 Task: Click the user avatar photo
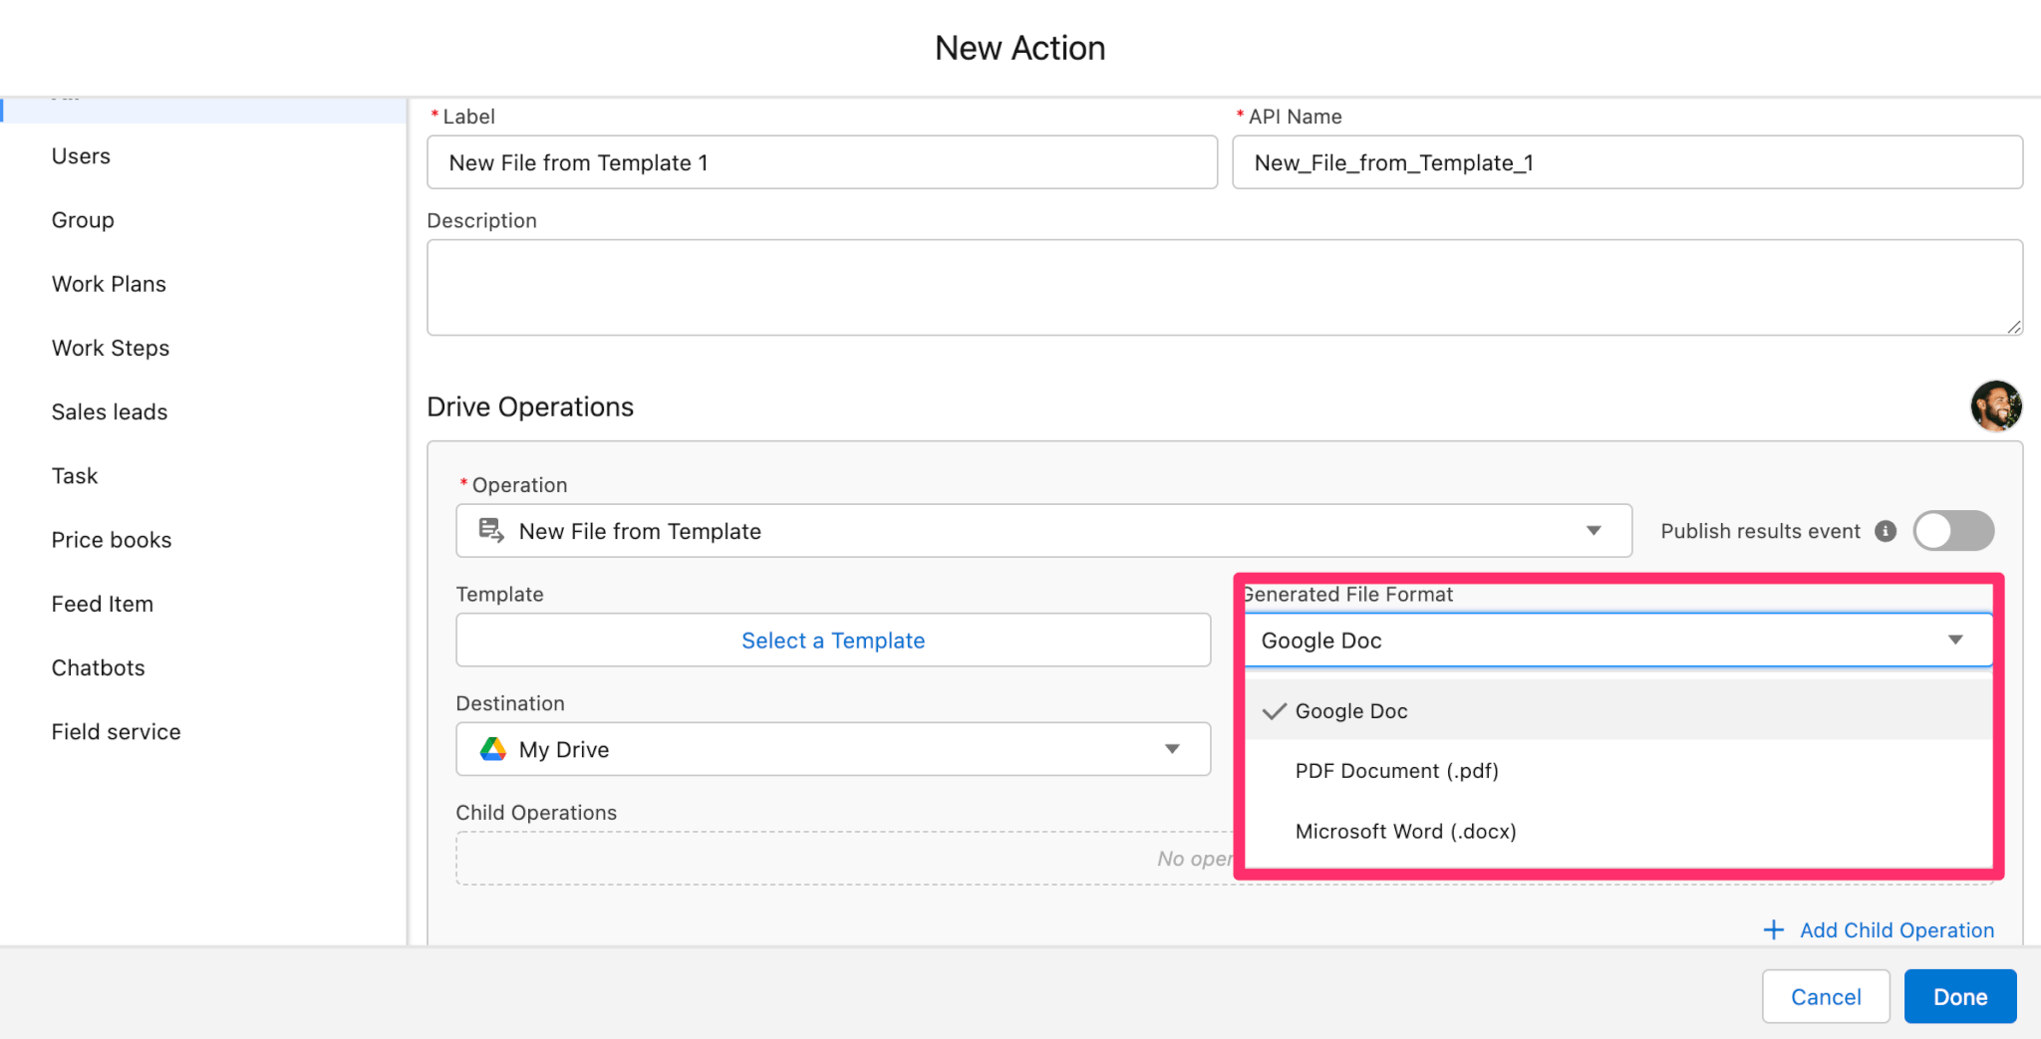pyautogui.click(x=1996, y=405)
